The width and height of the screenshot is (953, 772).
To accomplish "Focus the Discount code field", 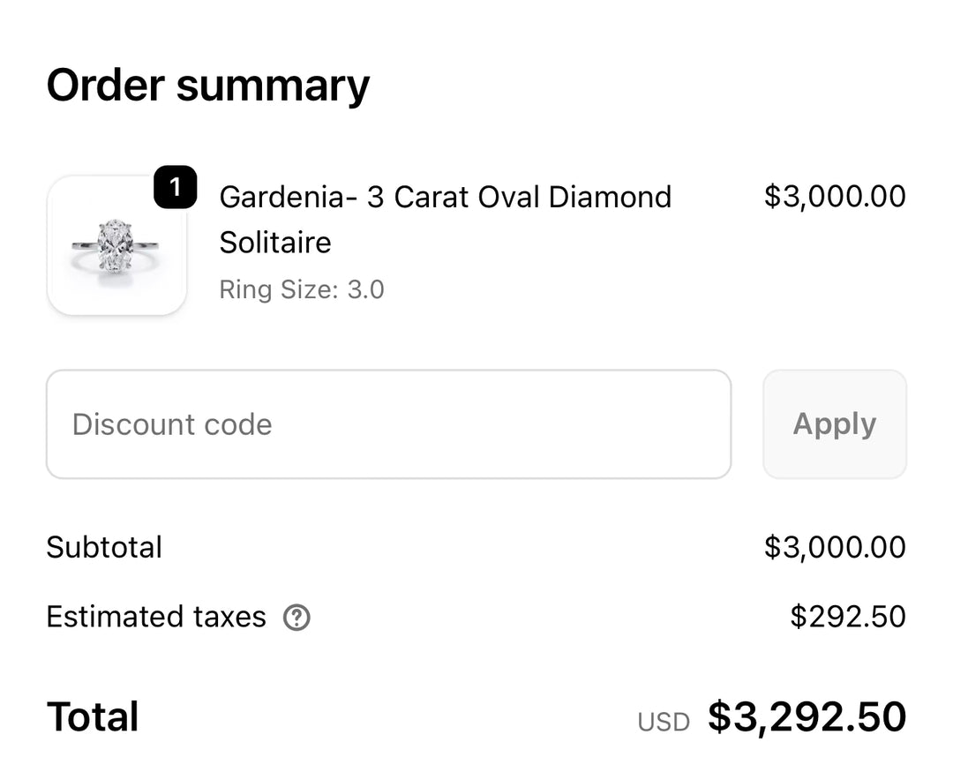I will (x=388, y=424).
